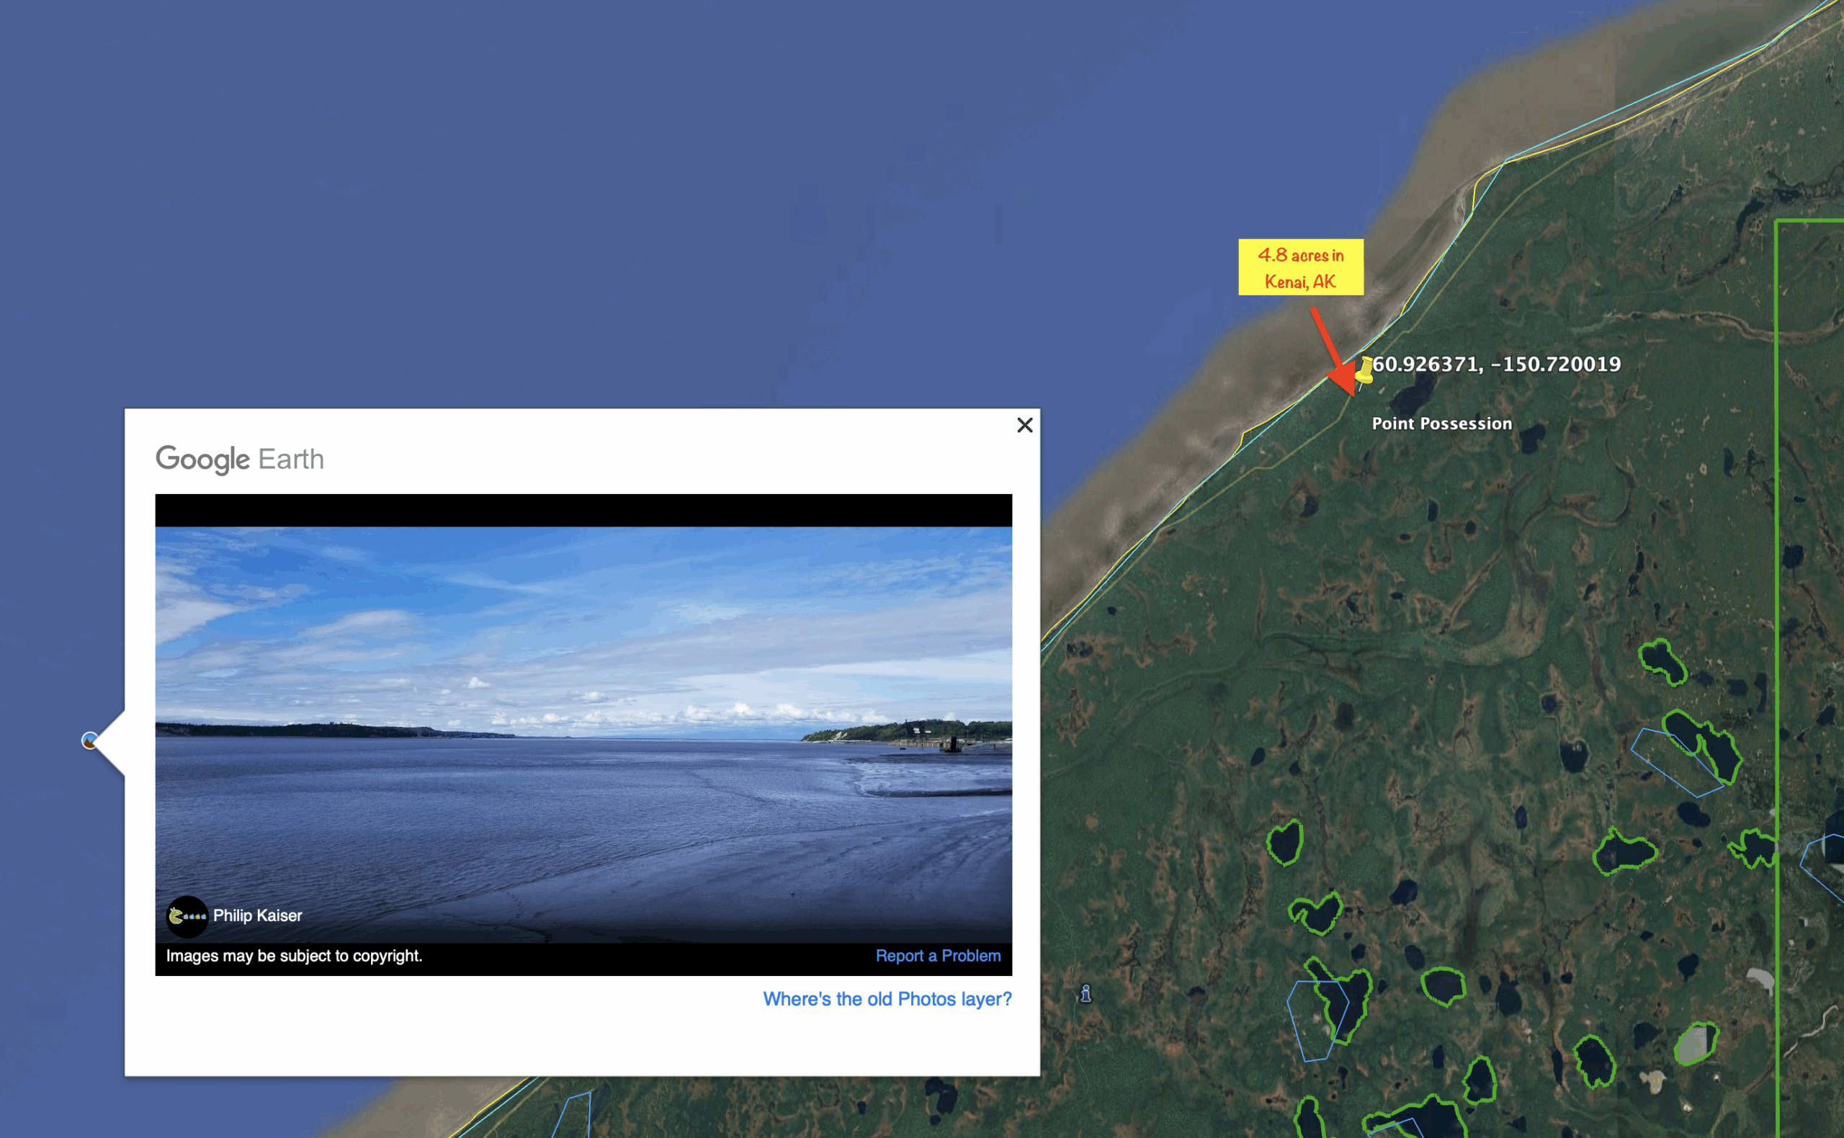Click Philip Kaiser's contributor avatar

pyautogui.click(x=187, y=917)
